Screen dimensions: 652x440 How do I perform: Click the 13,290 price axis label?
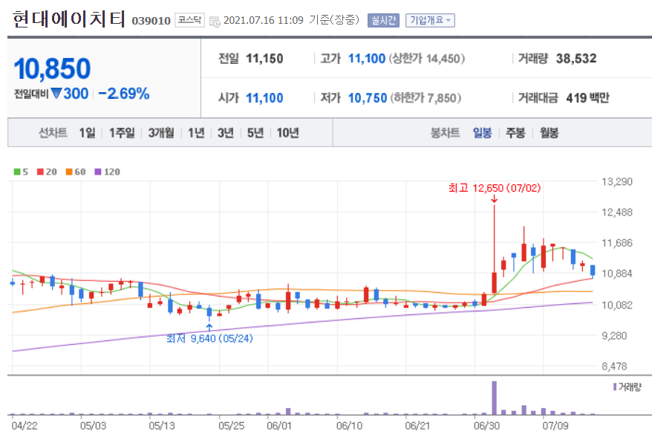pyautogui.click(x=617, y=181)
